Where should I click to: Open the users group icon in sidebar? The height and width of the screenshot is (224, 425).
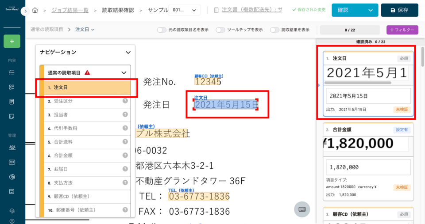click(x=12, y=148)
